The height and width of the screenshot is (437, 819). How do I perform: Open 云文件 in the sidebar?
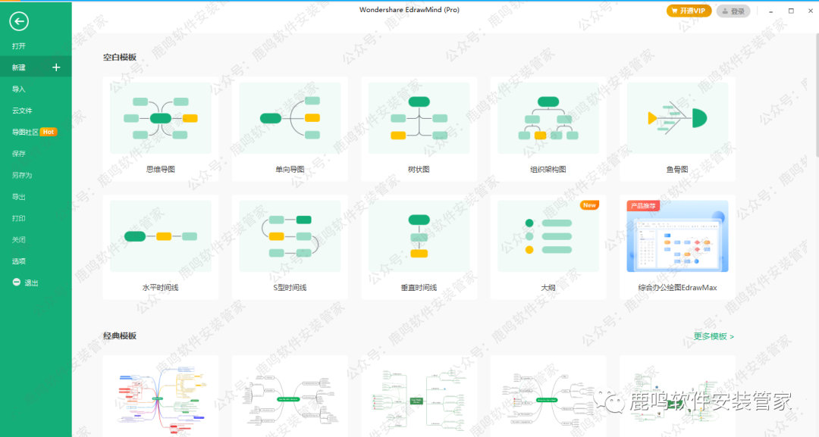[22, 111]
